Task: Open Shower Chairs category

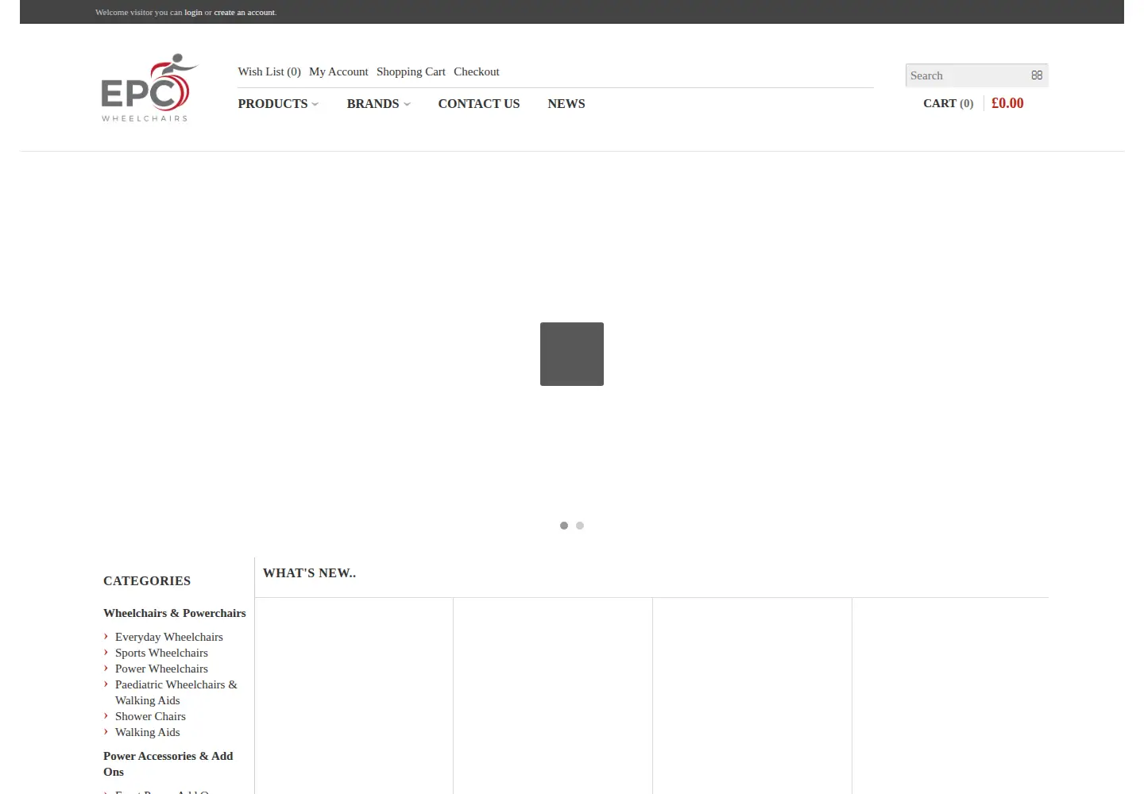Action: tap(150, 716)
